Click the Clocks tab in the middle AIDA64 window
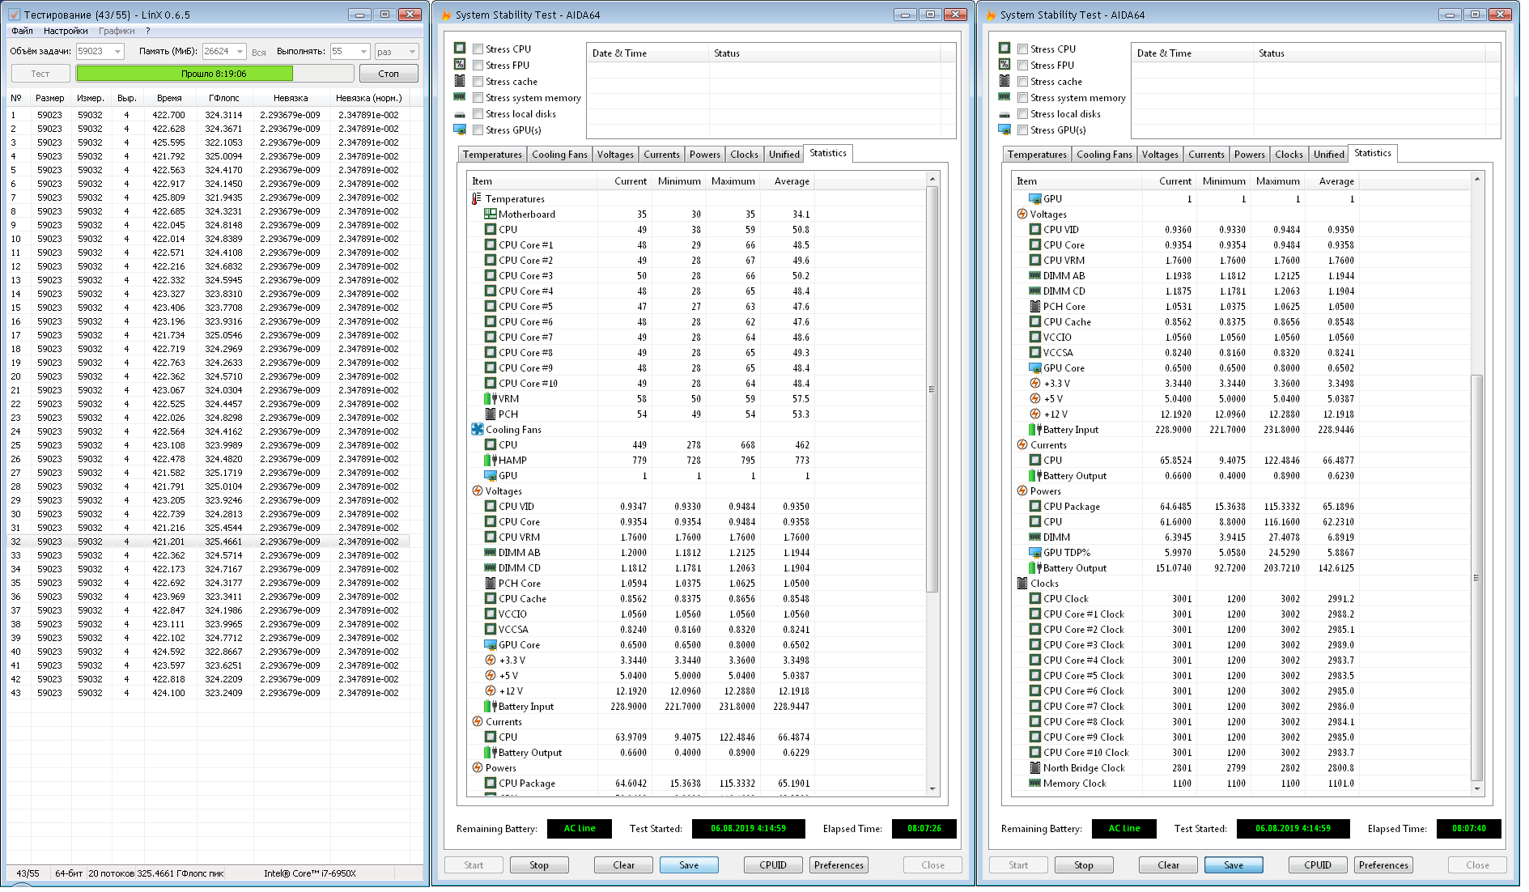The height and width of the screenshot is (892, 1529). [x=744, y=155]
